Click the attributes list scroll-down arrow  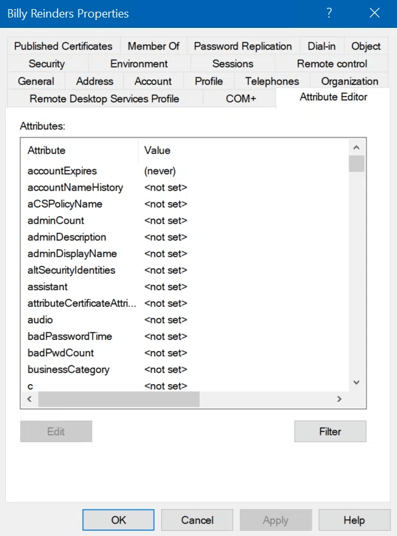coord(357,382)
